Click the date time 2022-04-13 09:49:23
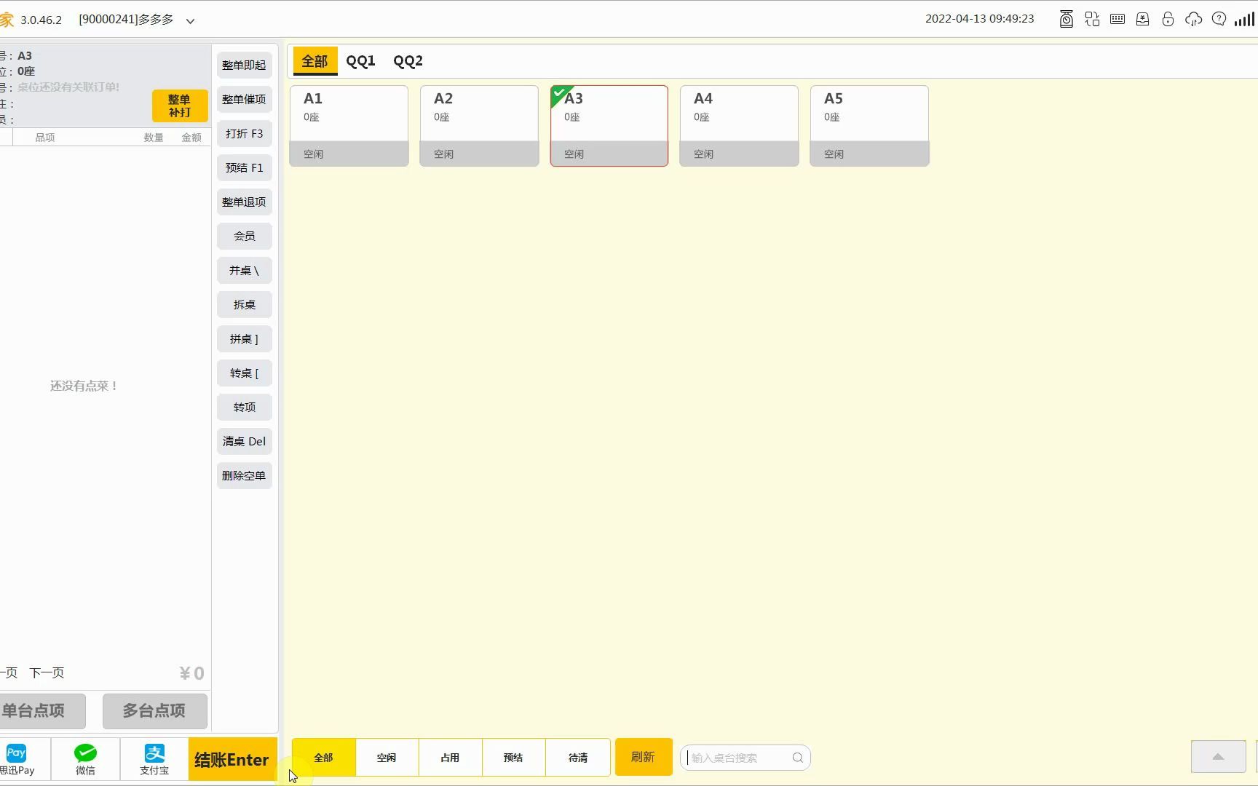Screen dimensions: 1258x786 980,19
